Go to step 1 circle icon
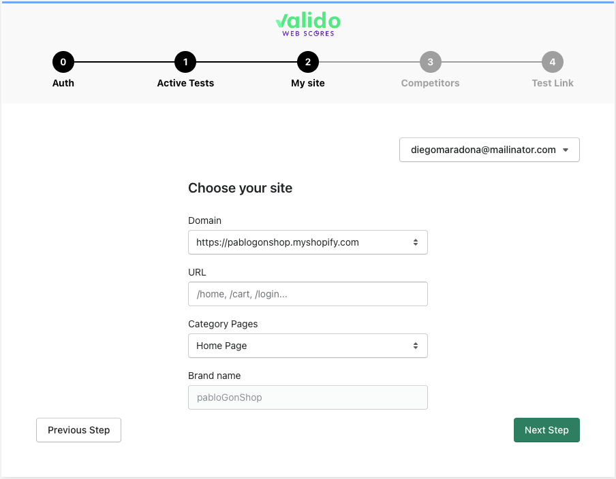This screenshot has height=479, width=616. pyautogui.click(x=185, y=63)
